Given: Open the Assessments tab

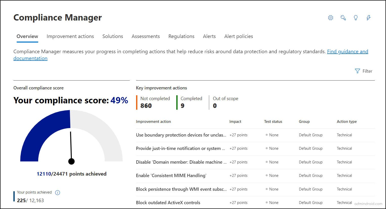Looking at the screenshot, I should (x=146, y=36).
